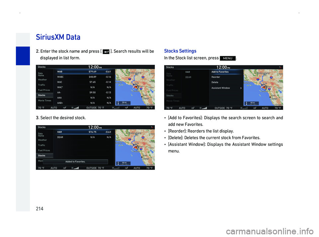Open Fuel Prices on the Added to Favorites screen

click(45, 150)
